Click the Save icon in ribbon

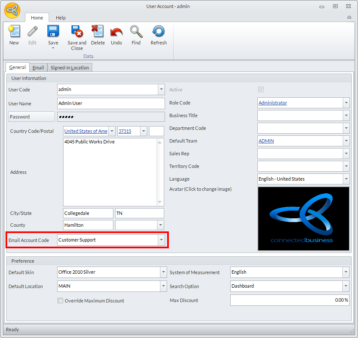53,32
